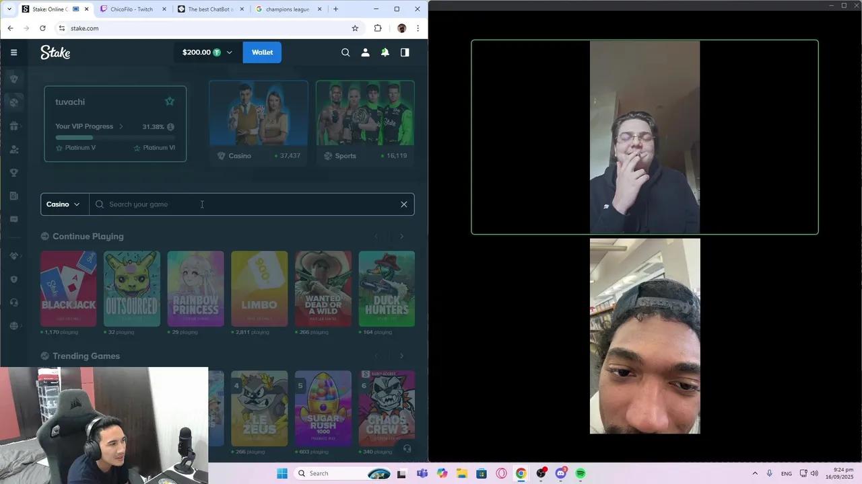This screenshot has height=484, width=862.
Task: Open Responsible Gambling shield icon
Action: [x=13, y=280]
